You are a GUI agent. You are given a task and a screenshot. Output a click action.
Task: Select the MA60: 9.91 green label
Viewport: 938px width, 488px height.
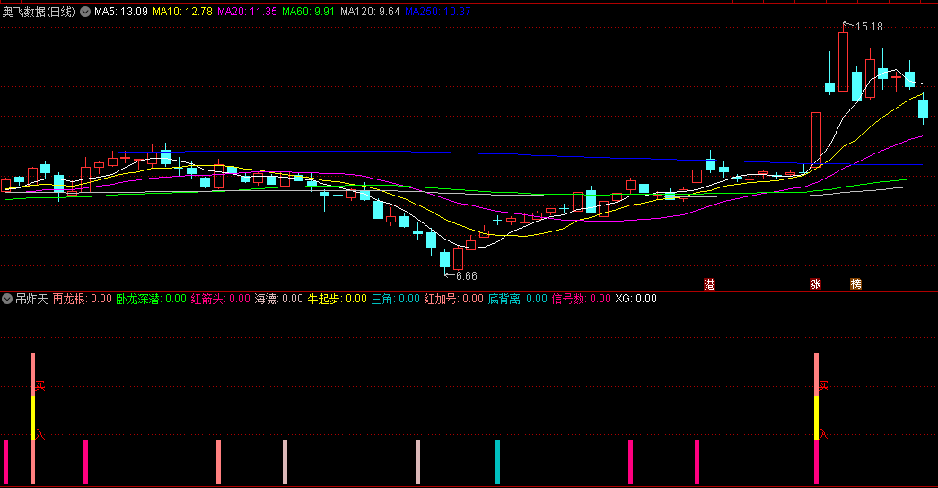309,12
